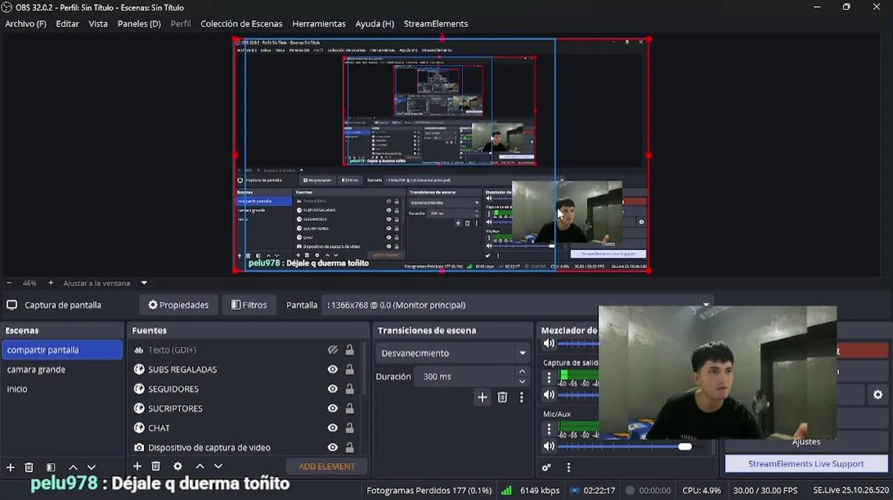Viewport: 893px width, 500px height.
Task: Open advanced audio properties gears icon
Action: 547,467
